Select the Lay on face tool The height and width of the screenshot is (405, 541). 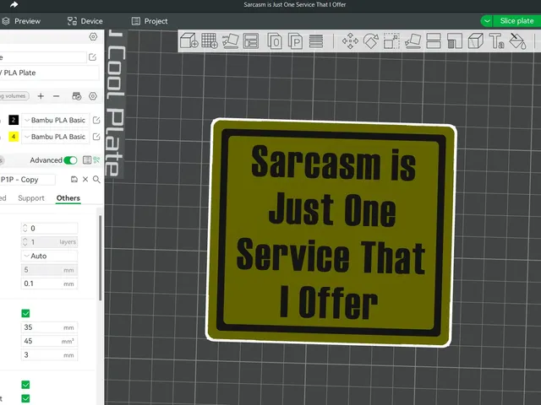coord(413,41)
